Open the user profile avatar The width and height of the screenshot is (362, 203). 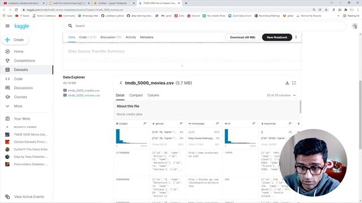(x=355, y=26)
